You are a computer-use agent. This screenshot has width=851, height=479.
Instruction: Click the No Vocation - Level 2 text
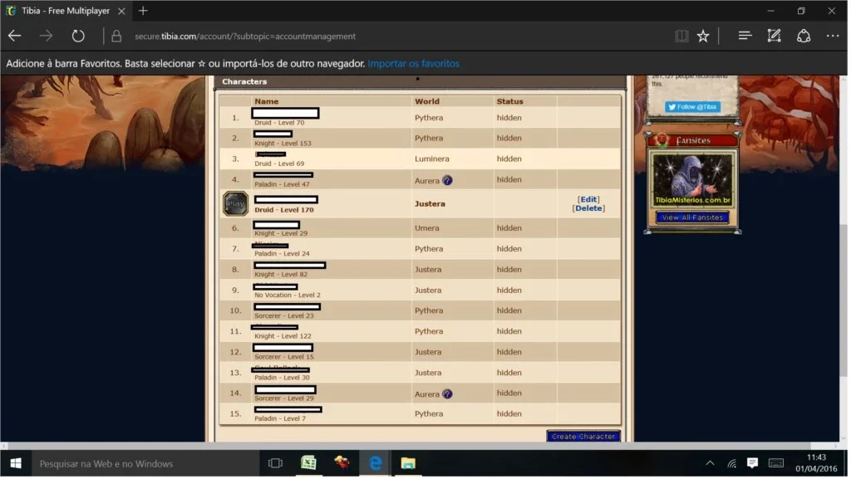tap(288, 296)
